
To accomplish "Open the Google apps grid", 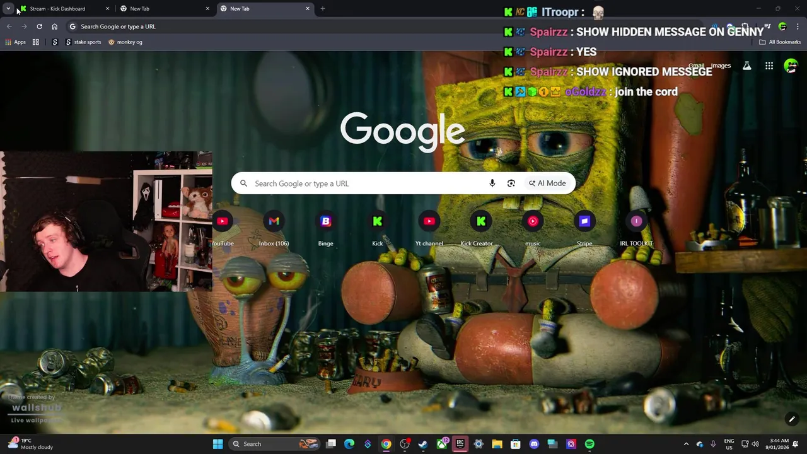I will pyautogui.click(x=769, y=66).
